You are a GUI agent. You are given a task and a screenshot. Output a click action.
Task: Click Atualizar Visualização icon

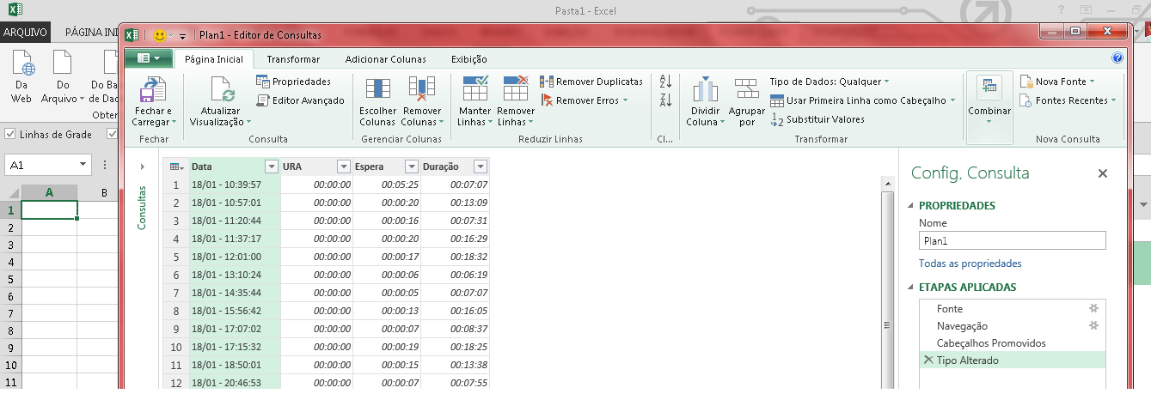223,90
